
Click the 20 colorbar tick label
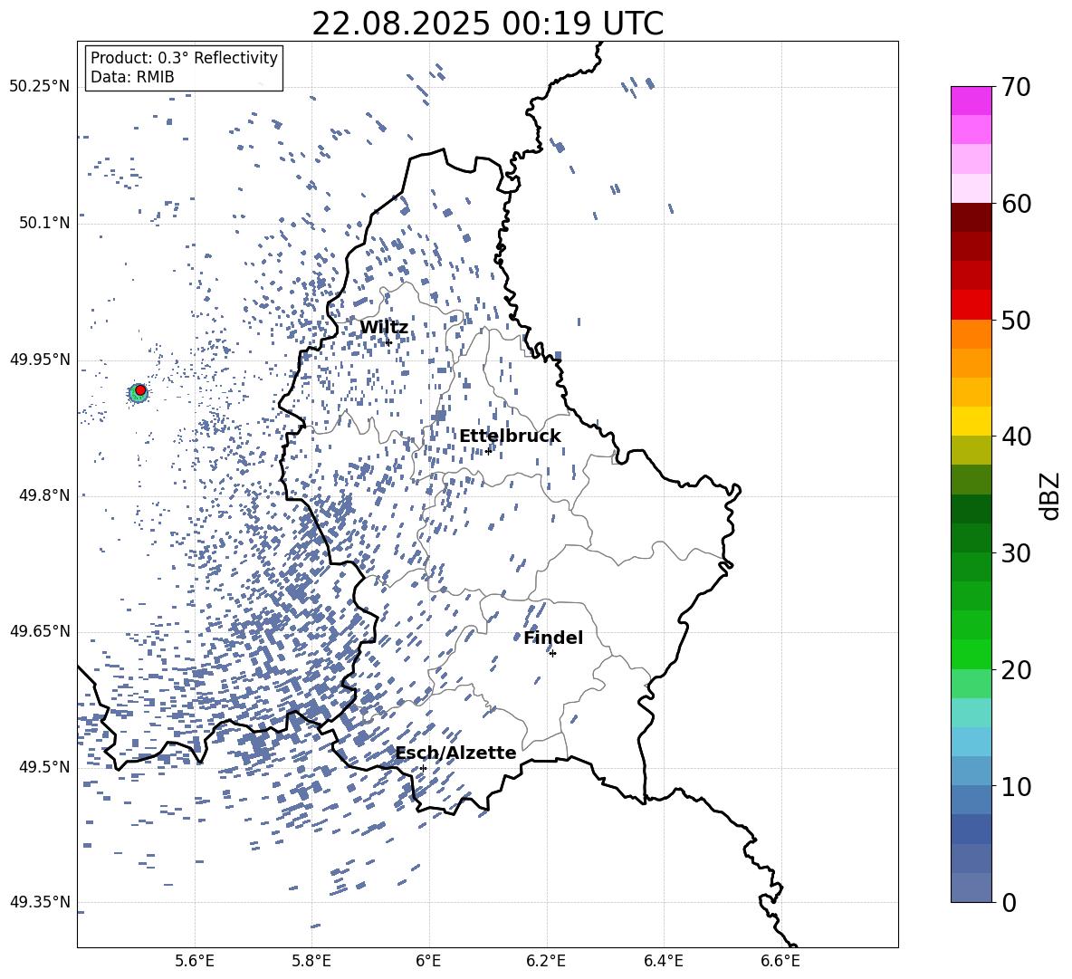tap(1017, 670)
